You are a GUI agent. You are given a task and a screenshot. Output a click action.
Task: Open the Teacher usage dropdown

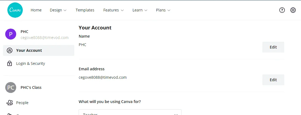[x=130, y=112]
